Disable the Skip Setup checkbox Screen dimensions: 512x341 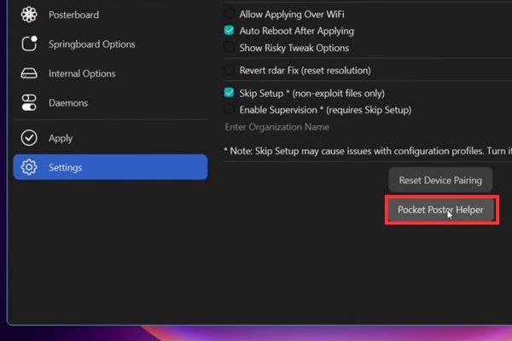(x=229, y=92)
